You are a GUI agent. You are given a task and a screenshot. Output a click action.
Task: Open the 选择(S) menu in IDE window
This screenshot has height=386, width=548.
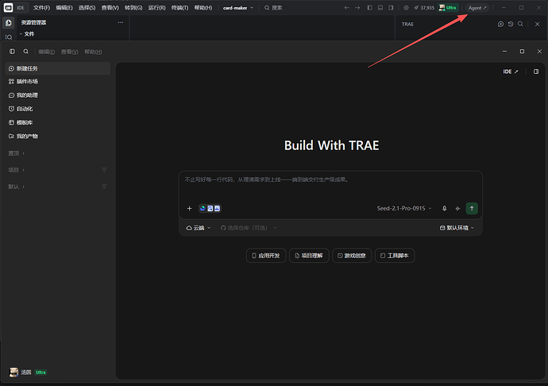click(87, 8)
